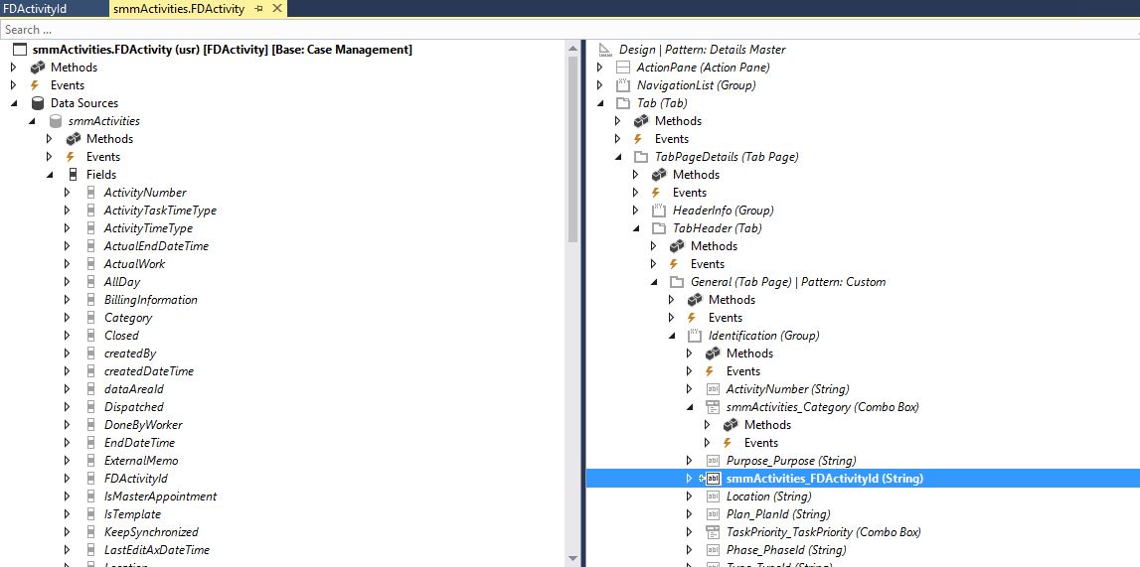Click the HeaderInfo group icon
This screenshot has height=567, width=1140.
click(659, 211)
